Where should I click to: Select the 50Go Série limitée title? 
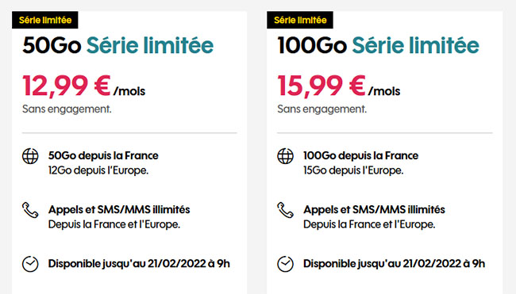tap(117, 45)
